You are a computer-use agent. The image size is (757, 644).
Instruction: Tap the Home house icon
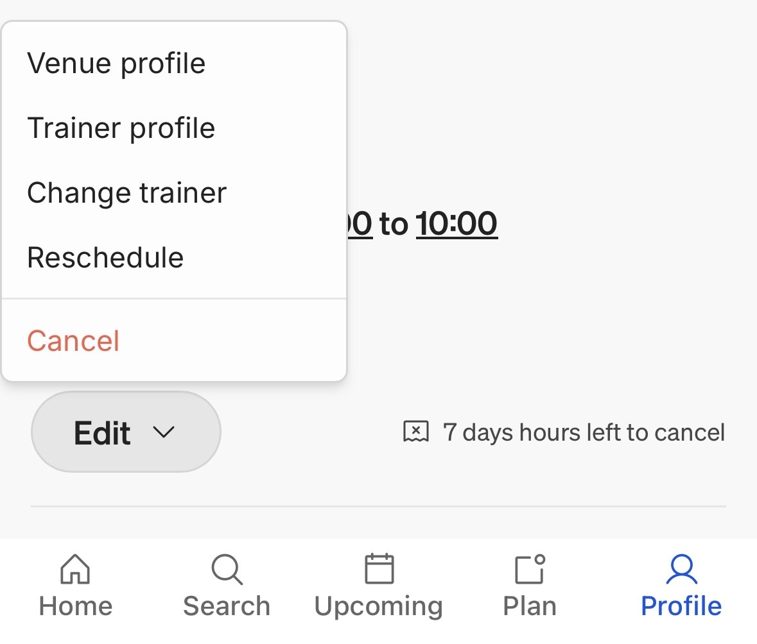coord(75,569)
